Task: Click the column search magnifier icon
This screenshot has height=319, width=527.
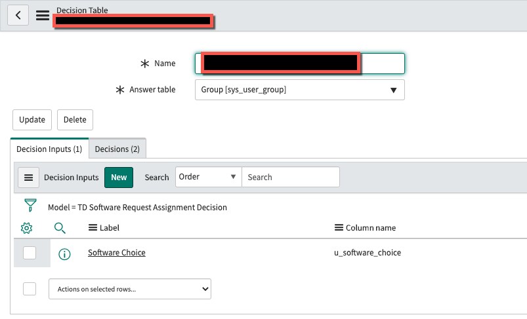Action: 60,228
